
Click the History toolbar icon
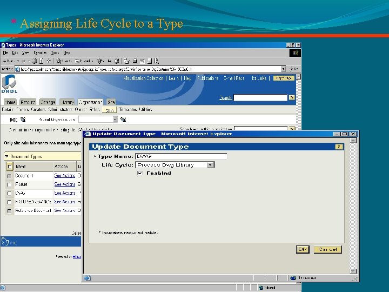point(117,61)
